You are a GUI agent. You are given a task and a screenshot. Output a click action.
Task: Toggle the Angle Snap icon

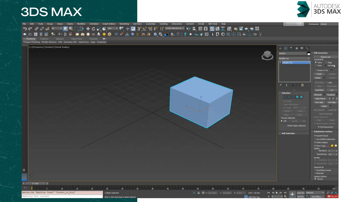pyautogui.click(x=145, y=29)
